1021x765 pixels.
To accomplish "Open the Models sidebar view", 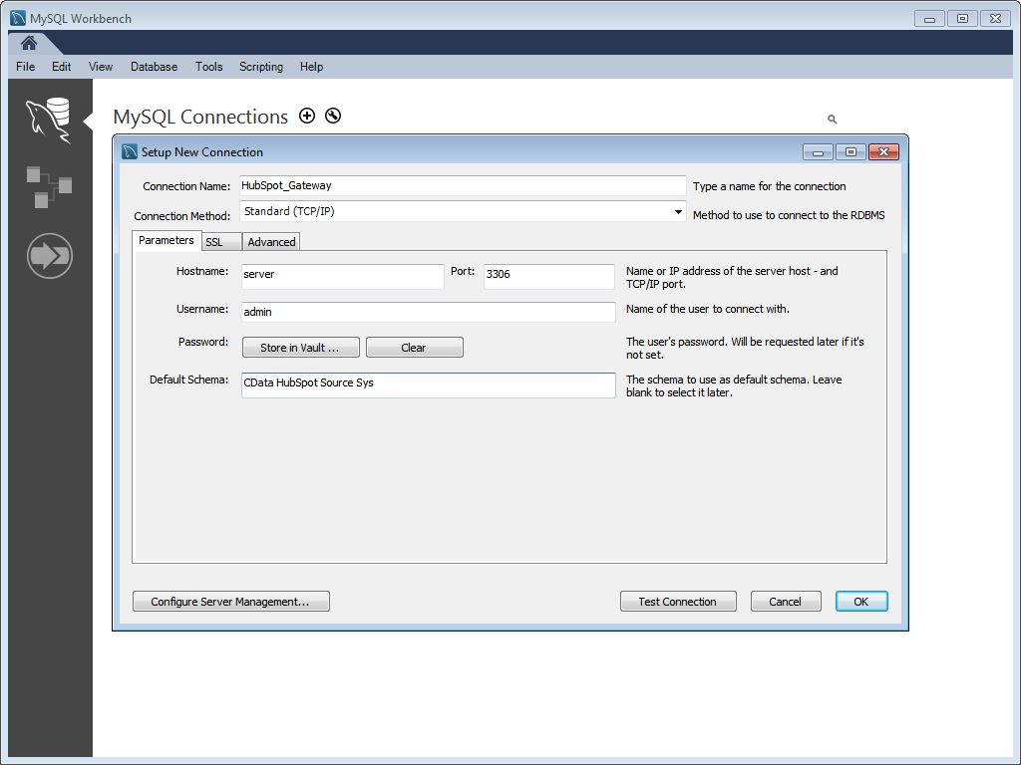I will 48,186.
